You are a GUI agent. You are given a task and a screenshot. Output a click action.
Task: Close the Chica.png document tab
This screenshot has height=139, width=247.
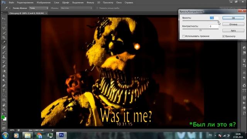tap(46, 14)
